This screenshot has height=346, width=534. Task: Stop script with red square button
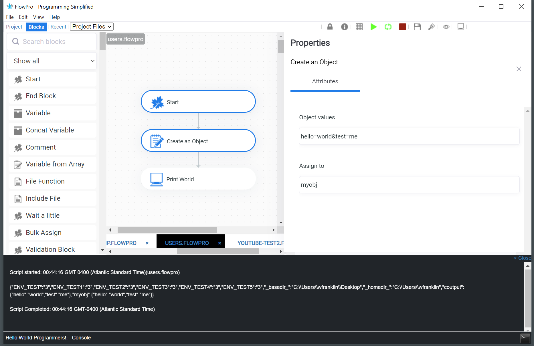coord(403,27)
